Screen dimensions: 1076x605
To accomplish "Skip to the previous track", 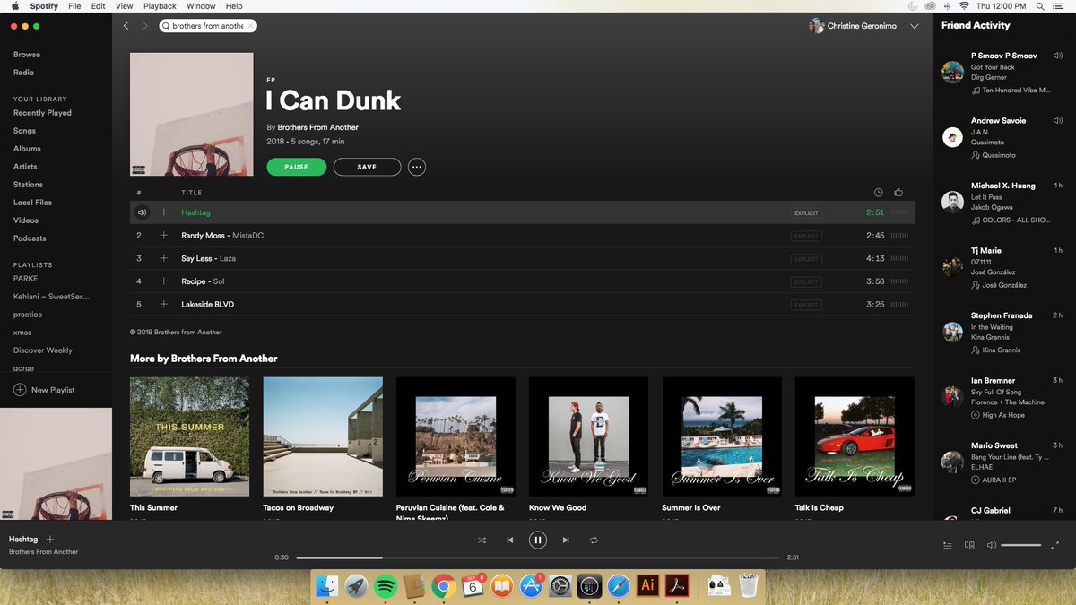I will [x=509, y=540].
